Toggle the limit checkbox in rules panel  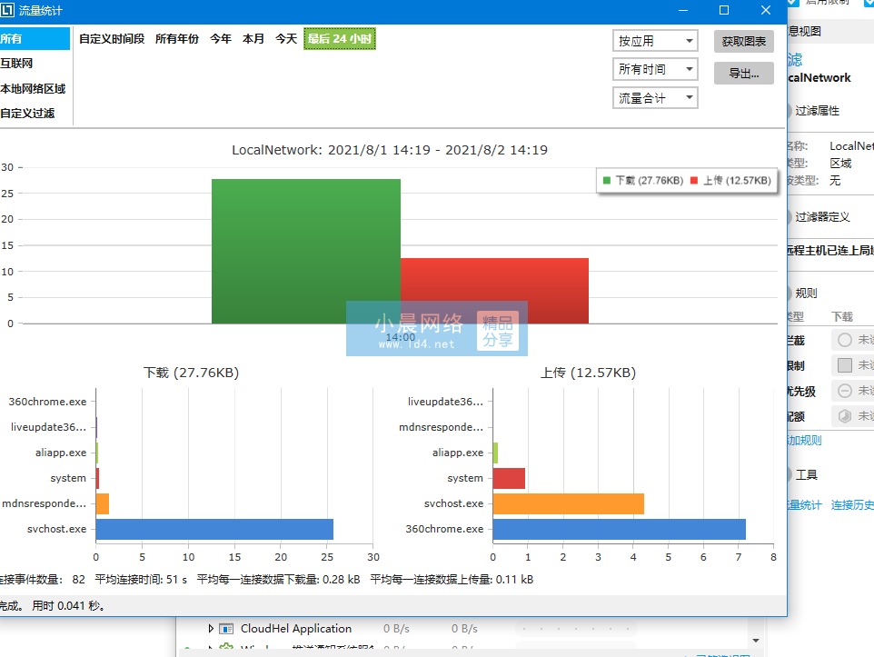(845, 365)
